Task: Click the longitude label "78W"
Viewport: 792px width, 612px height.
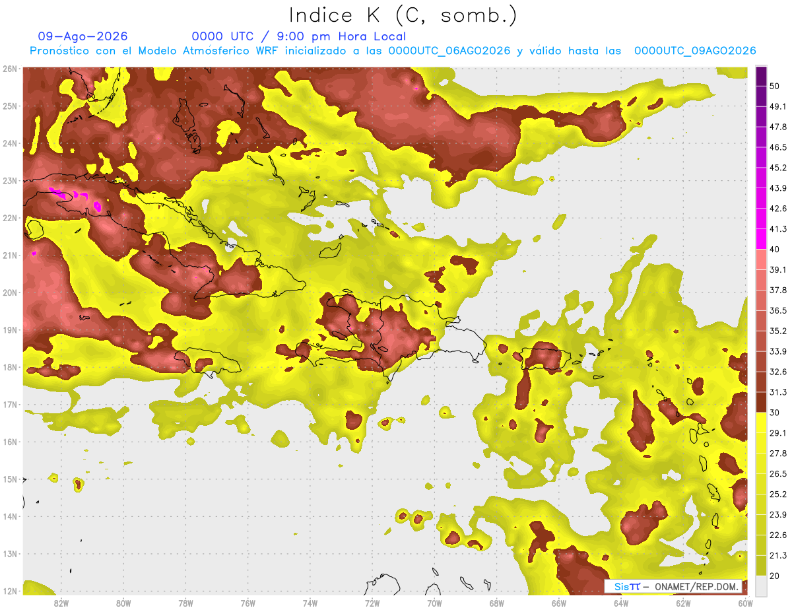Action: point(185,603)
